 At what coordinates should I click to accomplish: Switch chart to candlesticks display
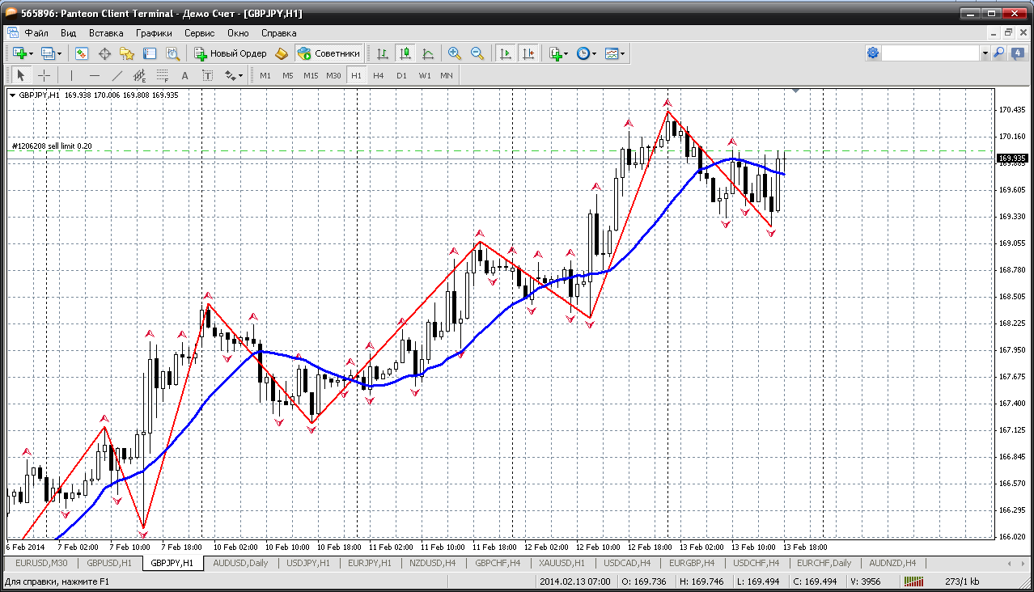tap(405, 53)
